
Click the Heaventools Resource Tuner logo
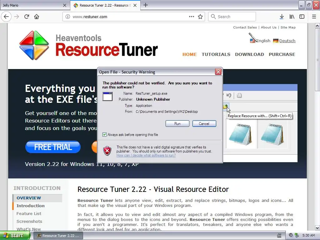[88, 45]
